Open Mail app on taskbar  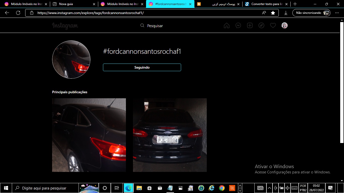[x=160, y=188]
